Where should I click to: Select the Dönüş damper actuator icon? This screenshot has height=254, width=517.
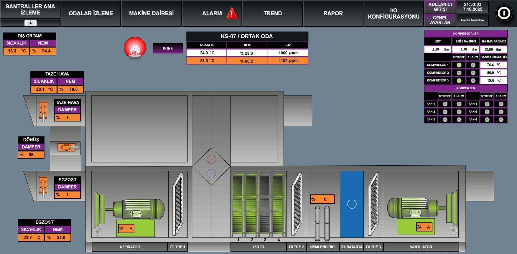[x=68, y=147]
